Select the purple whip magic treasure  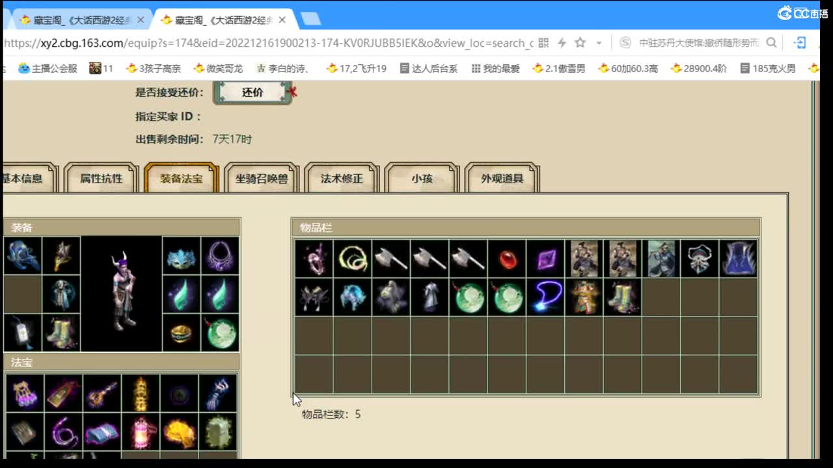point(63,432)
